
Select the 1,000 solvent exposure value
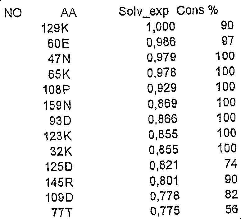click(161, 27)
